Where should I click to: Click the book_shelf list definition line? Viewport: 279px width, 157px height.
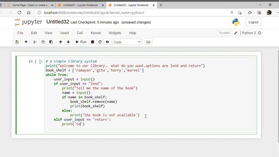[95, 70]
